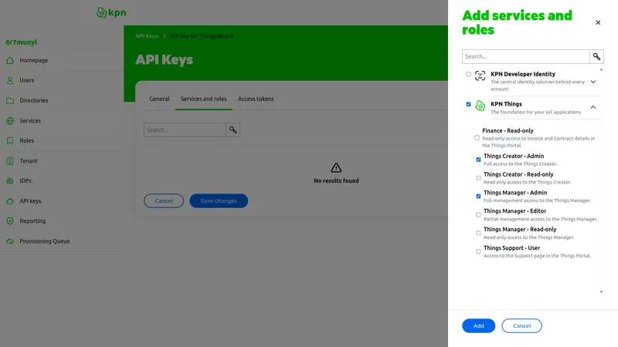Uncheck the KPN Things checkbox
The height and width of the screenshot is (347, 618).
point(468,104)
